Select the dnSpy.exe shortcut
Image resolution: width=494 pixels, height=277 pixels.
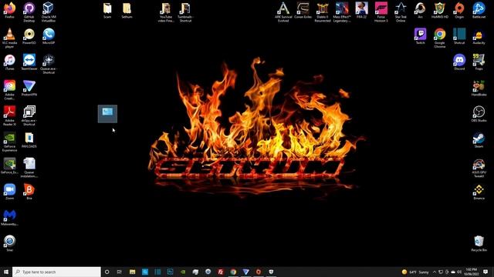point(29,116)
